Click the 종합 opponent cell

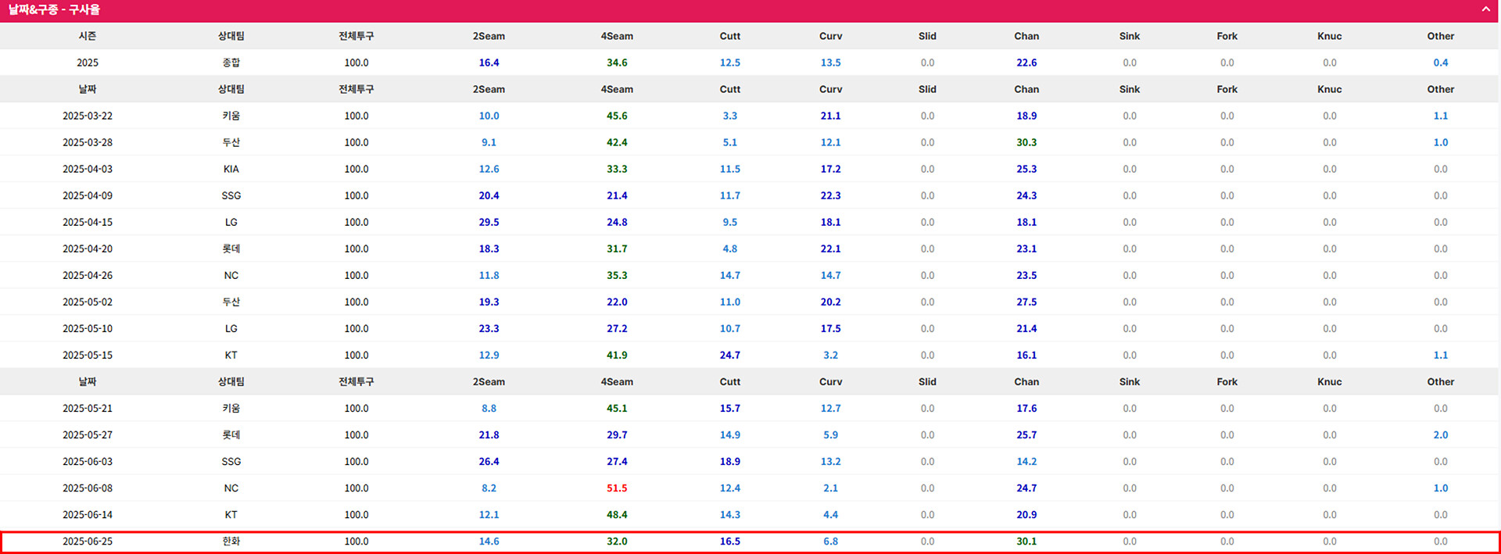(231, 63)
